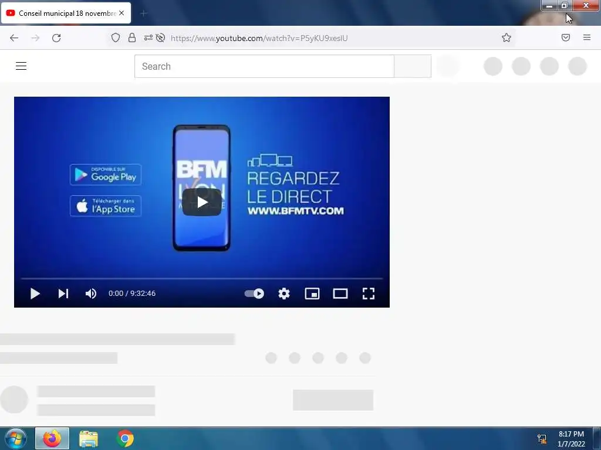Reload the current page
Viewport: 601px width, 450px height.
click(x=56, y=38)
